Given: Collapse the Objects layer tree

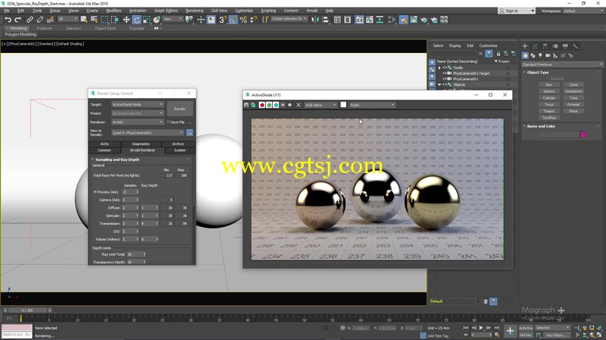Looking at the screenshot, I should [439, 85].
